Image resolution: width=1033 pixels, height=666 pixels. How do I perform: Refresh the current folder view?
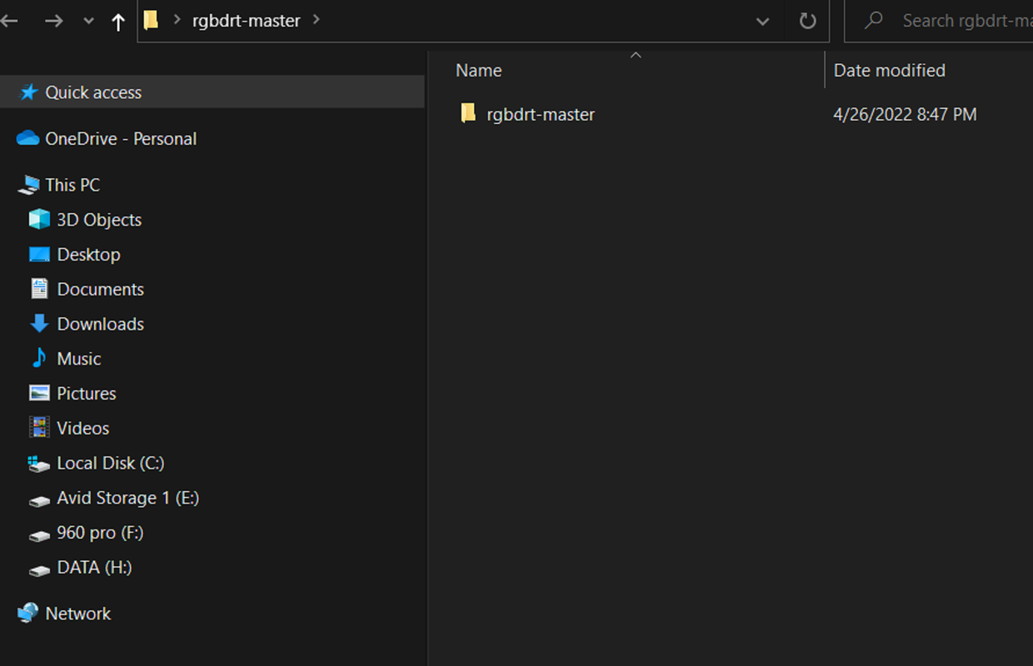(807, 21)
